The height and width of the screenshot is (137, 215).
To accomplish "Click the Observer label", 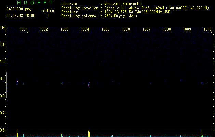I will tap(69, 4).
